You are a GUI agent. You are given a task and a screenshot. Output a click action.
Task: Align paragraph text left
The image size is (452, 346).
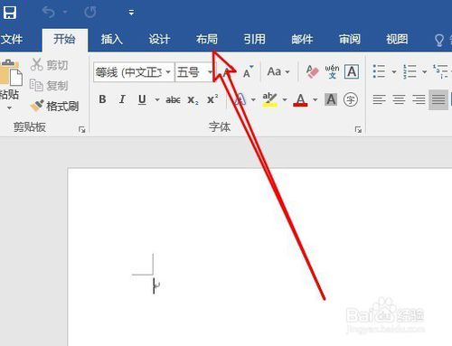pos(379,99)
